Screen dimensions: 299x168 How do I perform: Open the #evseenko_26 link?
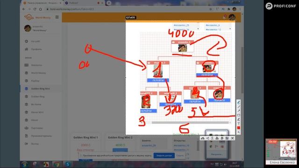181,30
